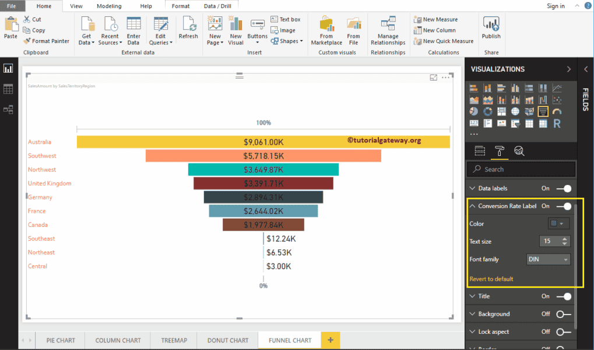Expand the Title formatting section
Image resolution: width=594 pixels, height=350 pixels.
pyautogui.click(x=472, y=296)
